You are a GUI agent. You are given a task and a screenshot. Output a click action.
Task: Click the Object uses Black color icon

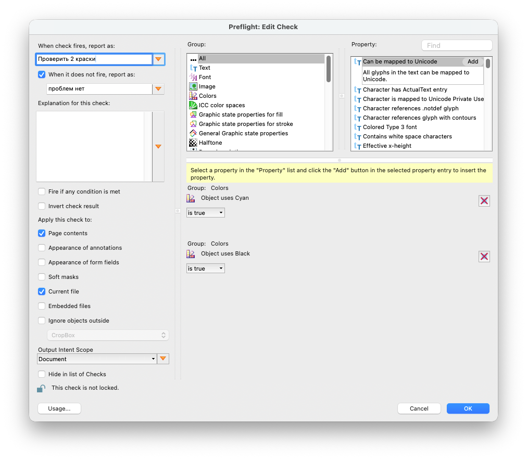pyautogui.click(x=191, y=254)
